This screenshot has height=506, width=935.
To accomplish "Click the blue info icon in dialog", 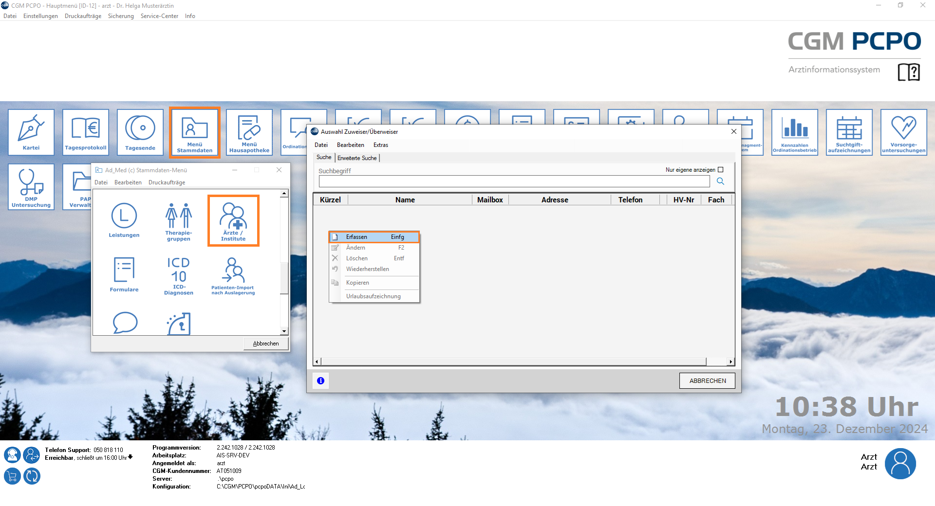I will 320,381.
